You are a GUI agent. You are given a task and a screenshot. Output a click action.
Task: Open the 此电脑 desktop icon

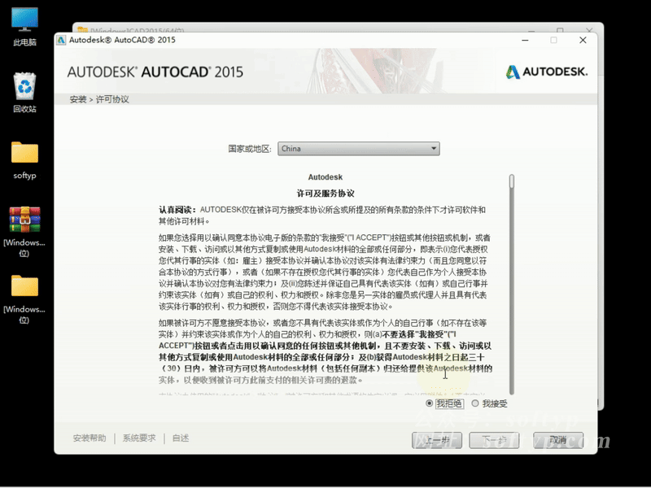coord(24,27)
